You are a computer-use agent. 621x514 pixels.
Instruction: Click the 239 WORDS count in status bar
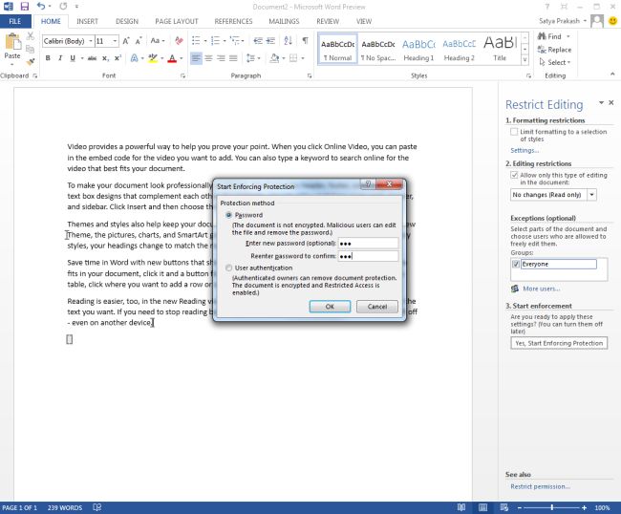[x=65, y=507]
